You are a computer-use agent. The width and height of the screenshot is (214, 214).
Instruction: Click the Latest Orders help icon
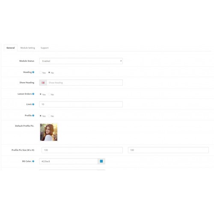point(33,94)
